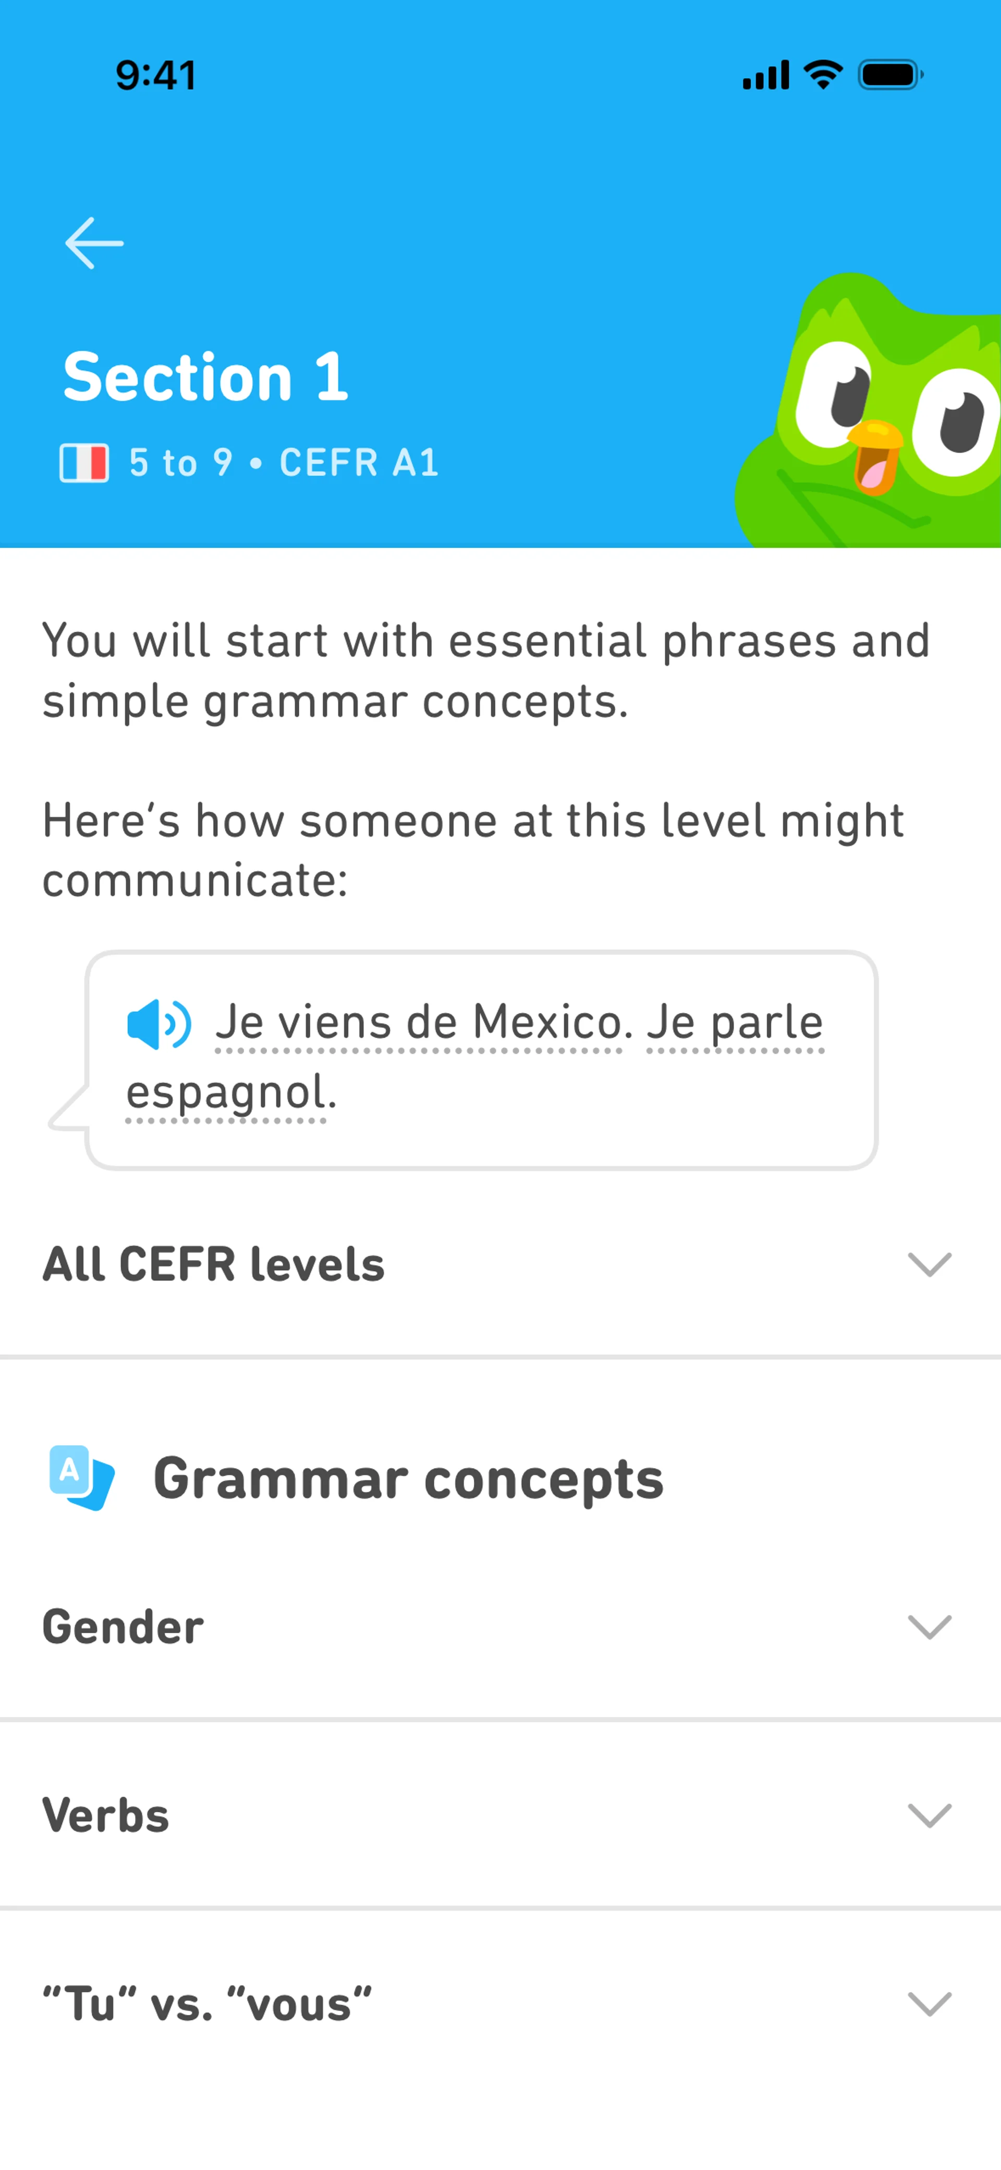The width and height of the screenshot is (1001, 2170).
Task: Tap the back arrow icon
Action: click(94, 243)
